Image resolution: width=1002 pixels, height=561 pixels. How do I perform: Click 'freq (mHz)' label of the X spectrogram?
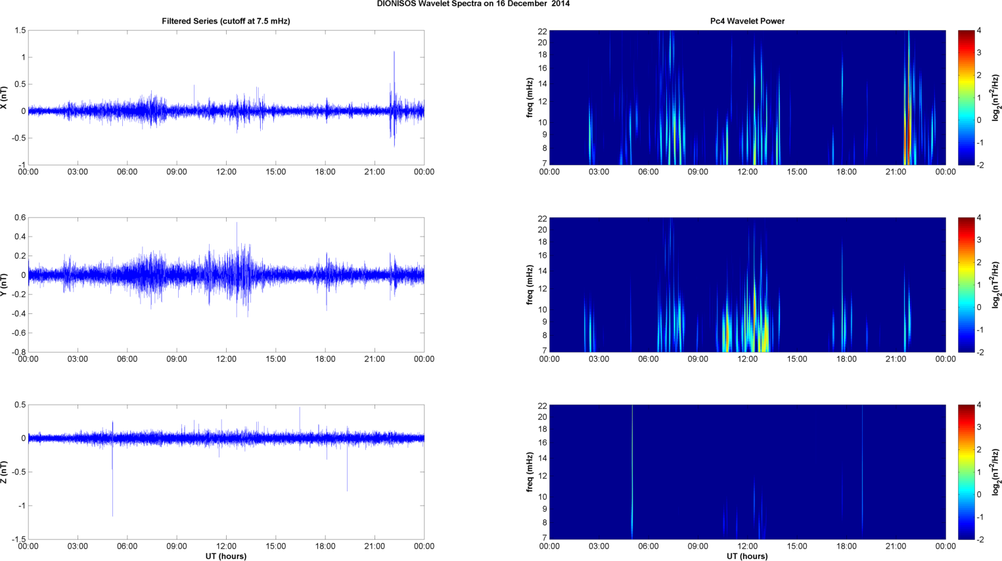pyautogui.click(x=529, y=98)
